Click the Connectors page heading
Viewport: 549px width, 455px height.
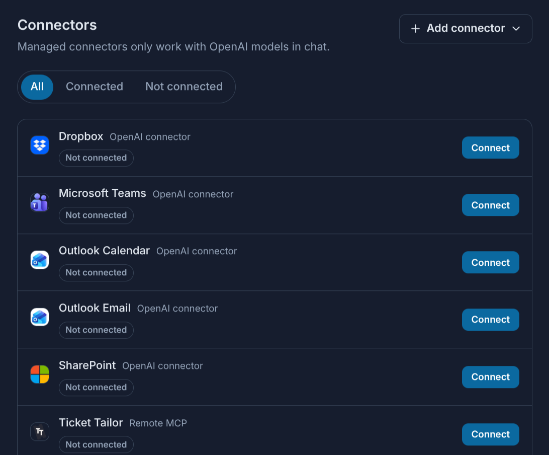point(57,25)
